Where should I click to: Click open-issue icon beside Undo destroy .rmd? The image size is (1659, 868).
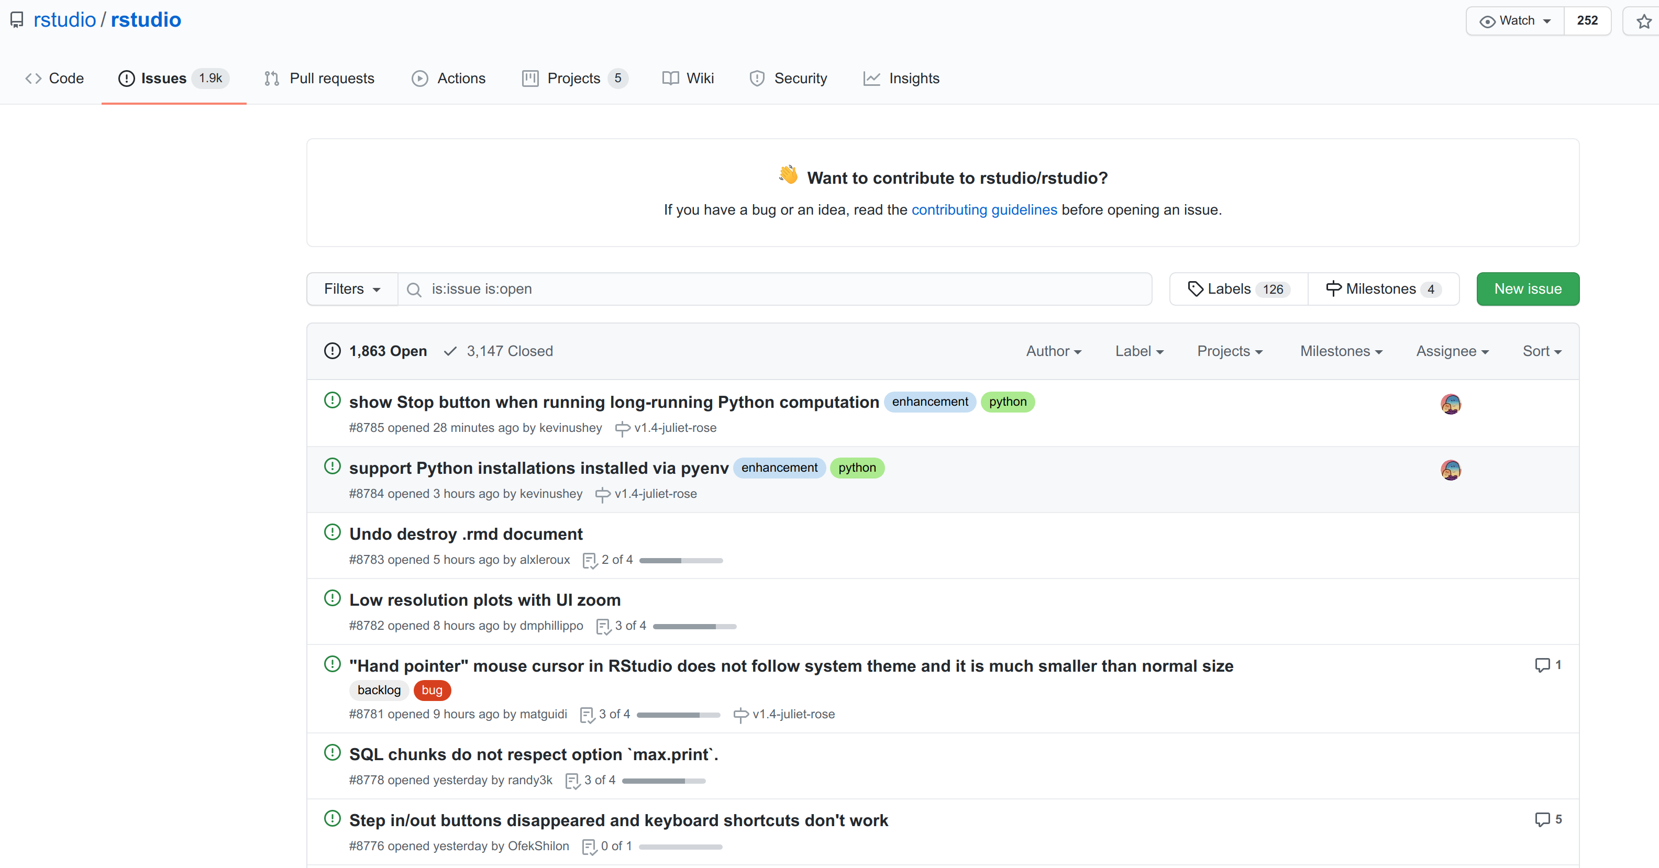point(333,532)
